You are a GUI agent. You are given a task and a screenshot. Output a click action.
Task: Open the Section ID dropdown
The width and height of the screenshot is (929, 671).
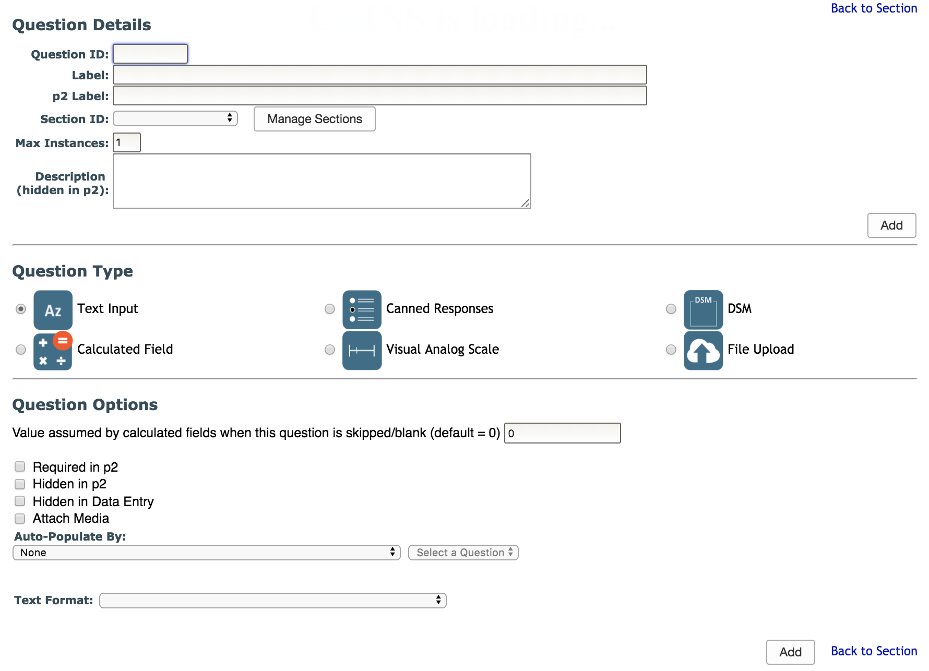[x=175, y=118]
